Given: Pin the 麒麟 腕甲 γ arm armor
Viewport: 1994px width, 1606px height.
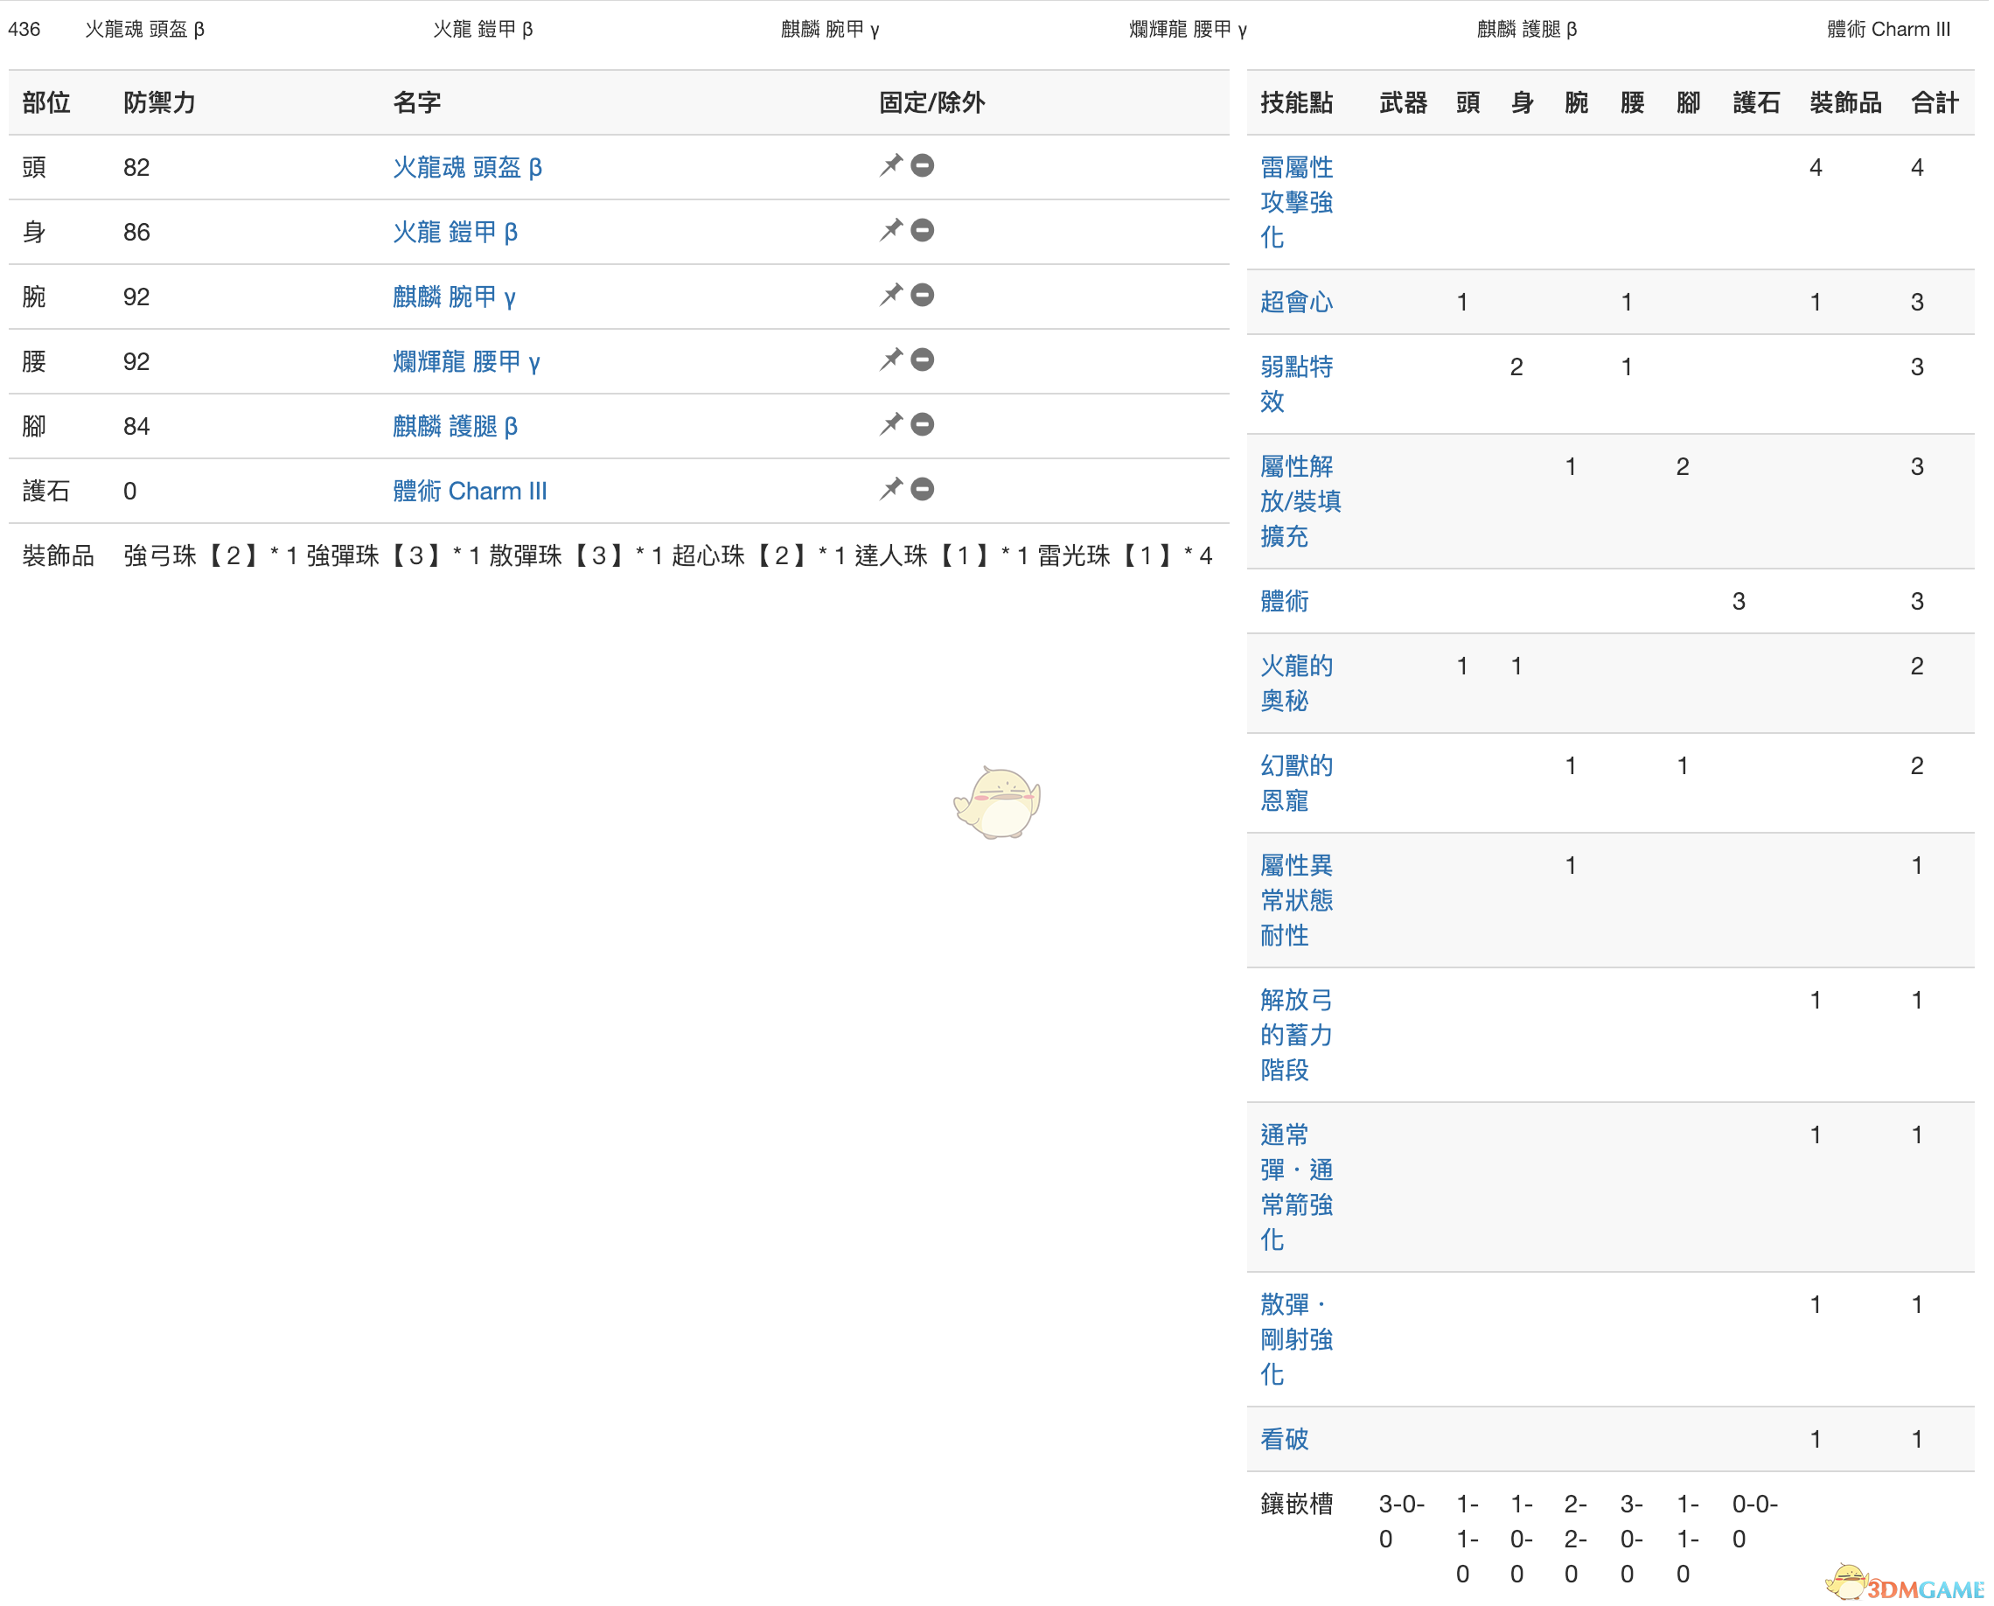Looking at the screenshot, I should pos(890,295).
